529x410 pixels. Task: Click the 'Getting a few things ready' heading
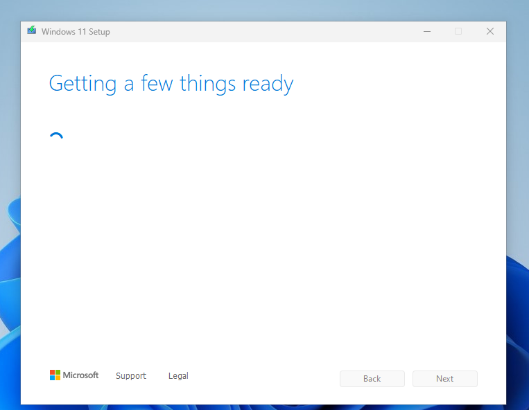171,84
